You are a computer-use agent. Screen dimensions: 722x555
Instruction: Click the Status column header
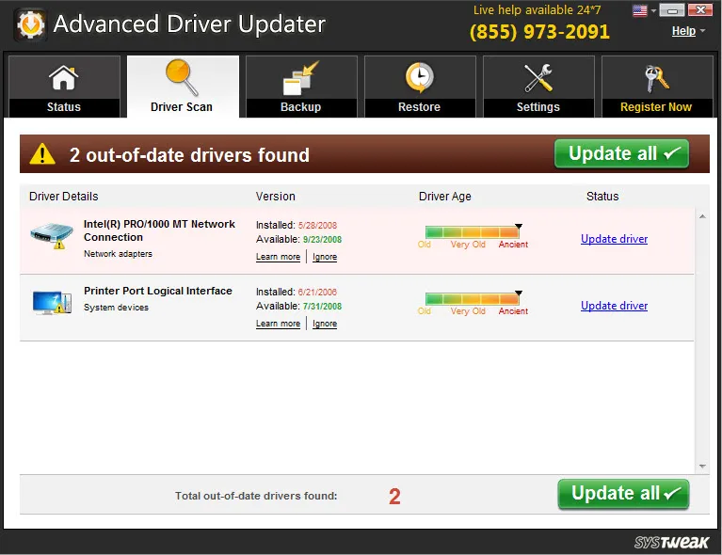coord(602,197)
